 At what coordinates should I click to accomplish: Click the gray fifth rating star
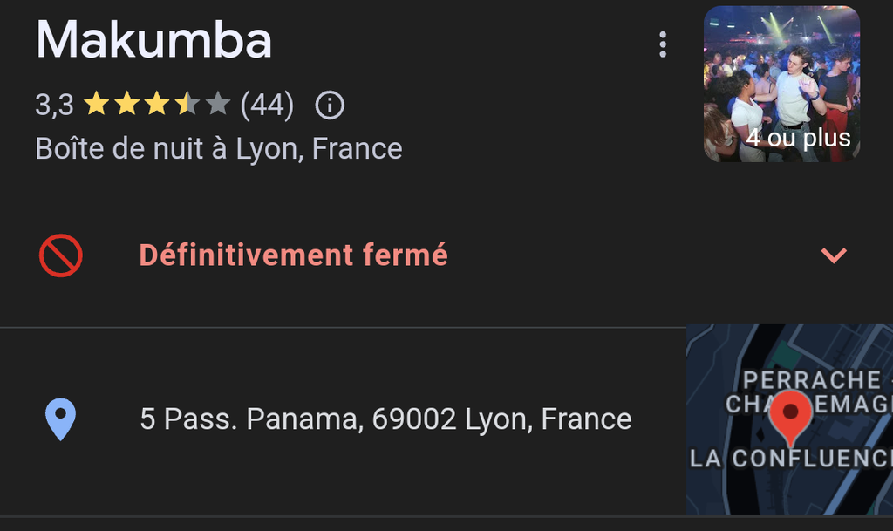tap(217, 106)
